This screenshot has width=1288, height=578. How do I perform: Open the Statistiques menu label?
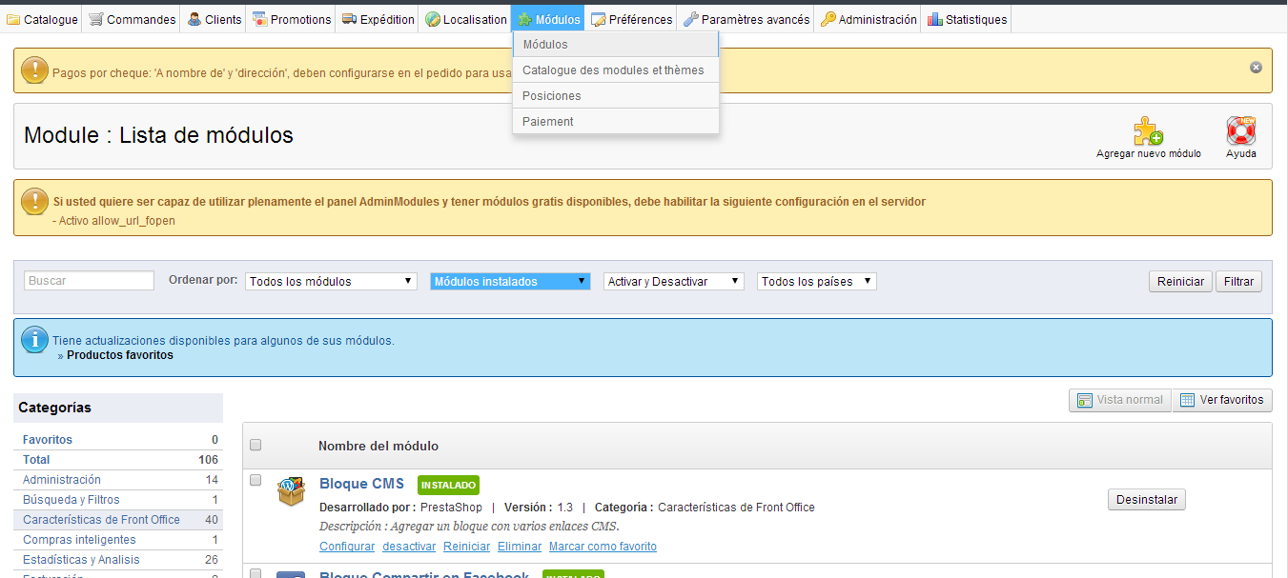click(976, 19)
